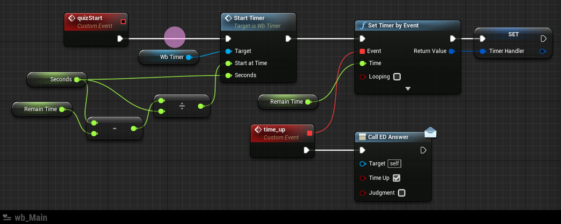Select the divide operator node
561x224 pixels.
pyautogui.click(x=182, y=106)
